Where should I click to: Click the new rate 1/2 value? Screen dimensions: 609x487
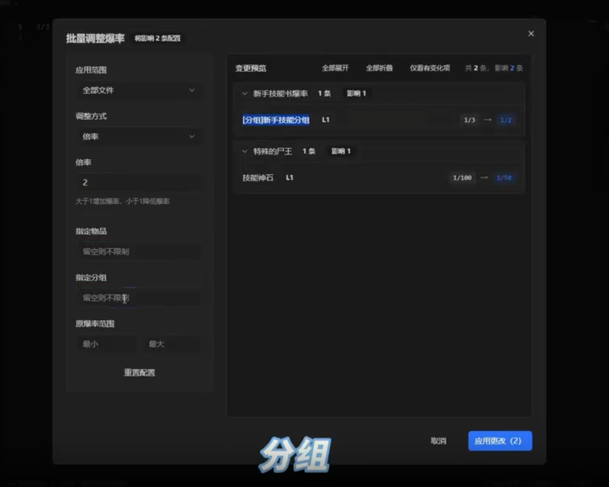pos(506,120)
